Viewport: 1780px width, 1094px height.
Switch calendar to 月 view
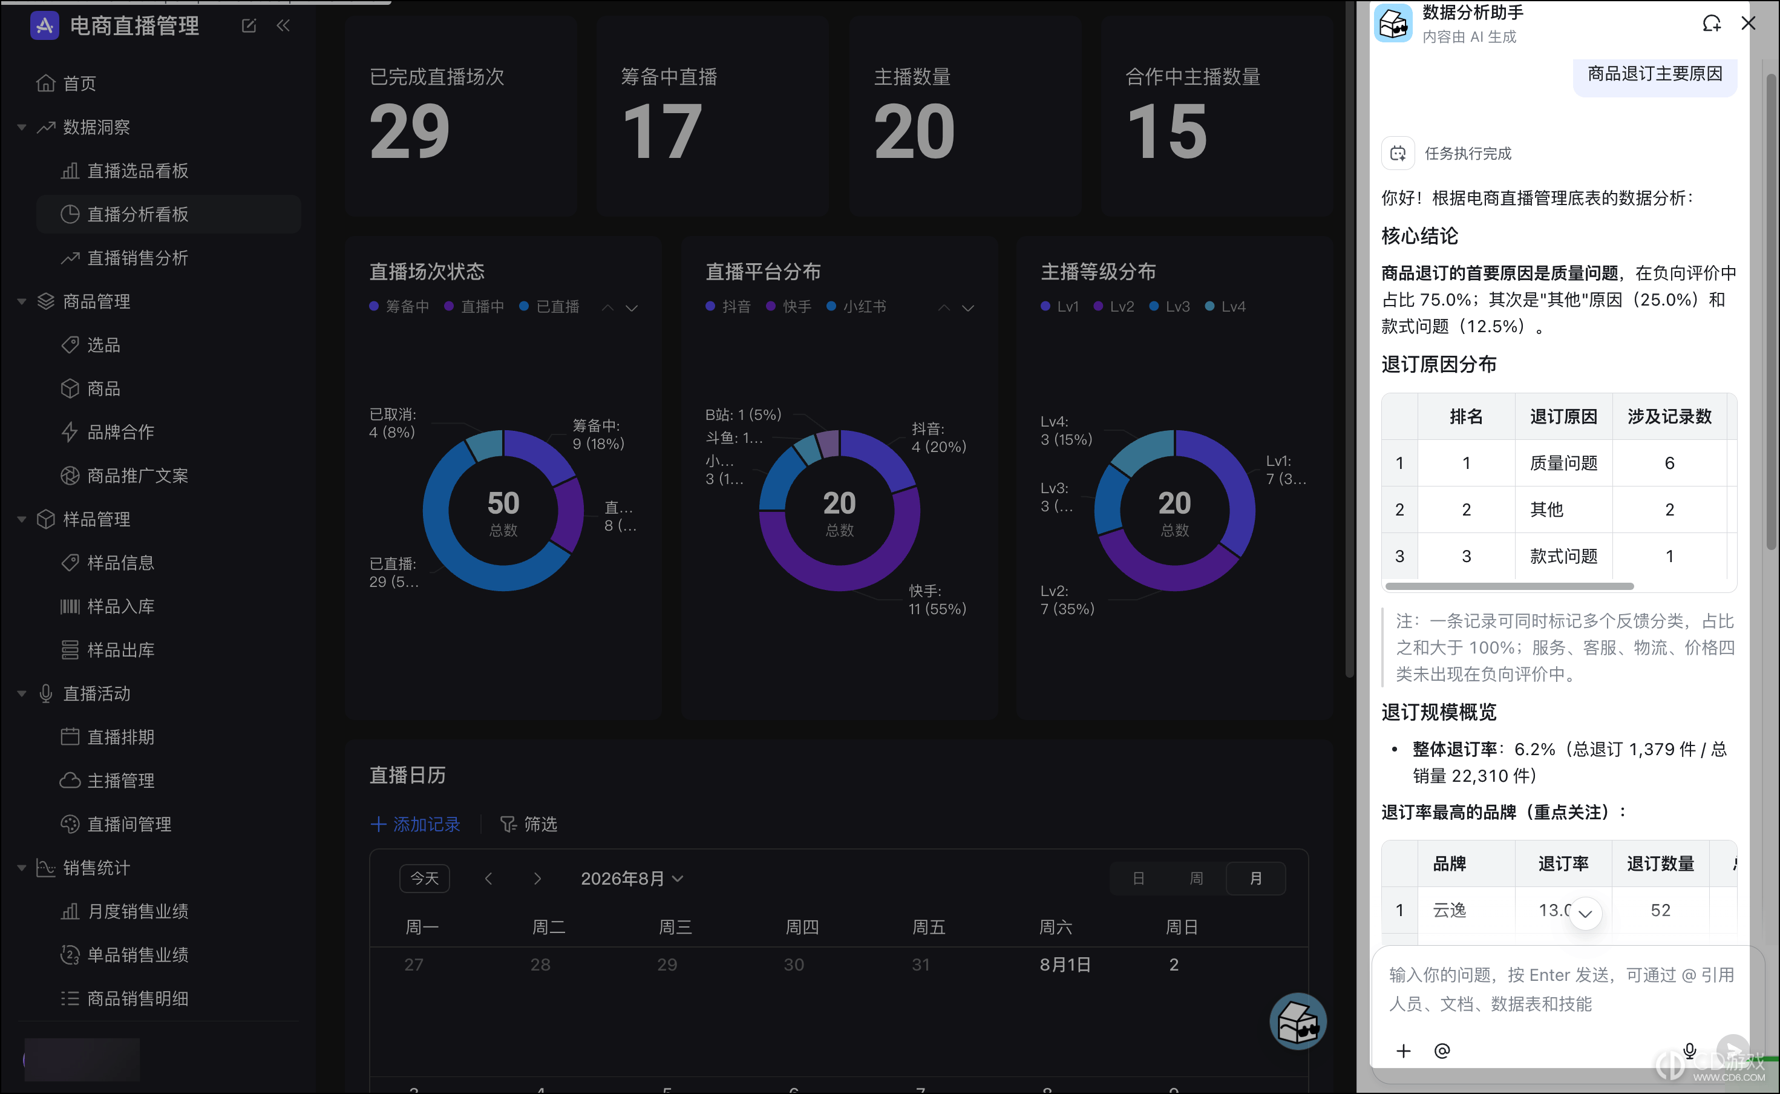1255,879
